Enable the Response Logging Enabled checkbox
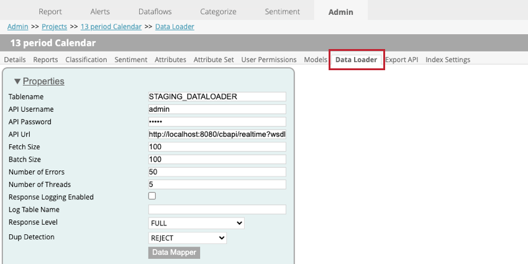528x264 pixels. point(152,196)
